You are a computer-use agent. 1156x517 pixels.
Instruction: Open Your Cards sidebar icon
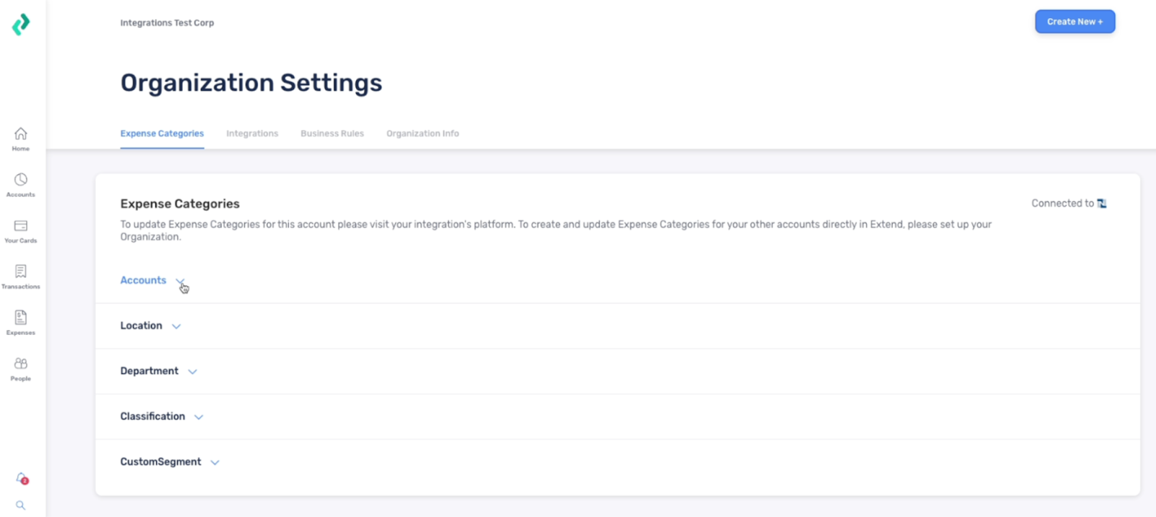pyautogui.click(x=21, y=230)
